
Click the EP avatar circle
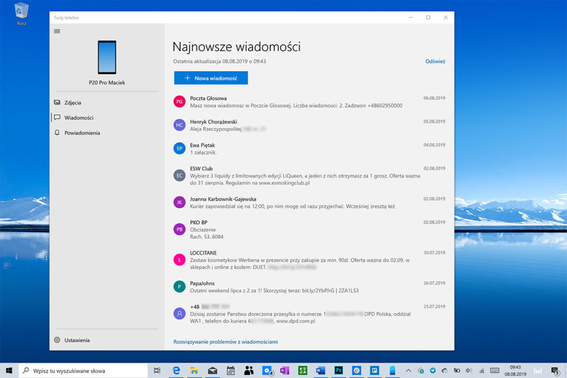179,148
